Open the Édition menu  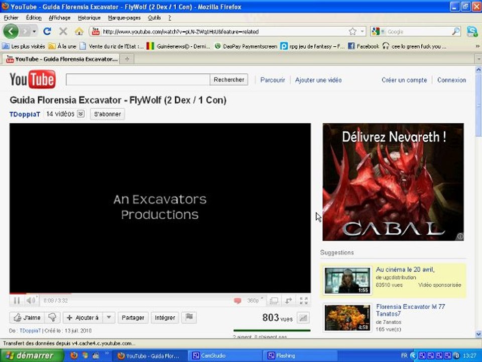click(34, 18)
